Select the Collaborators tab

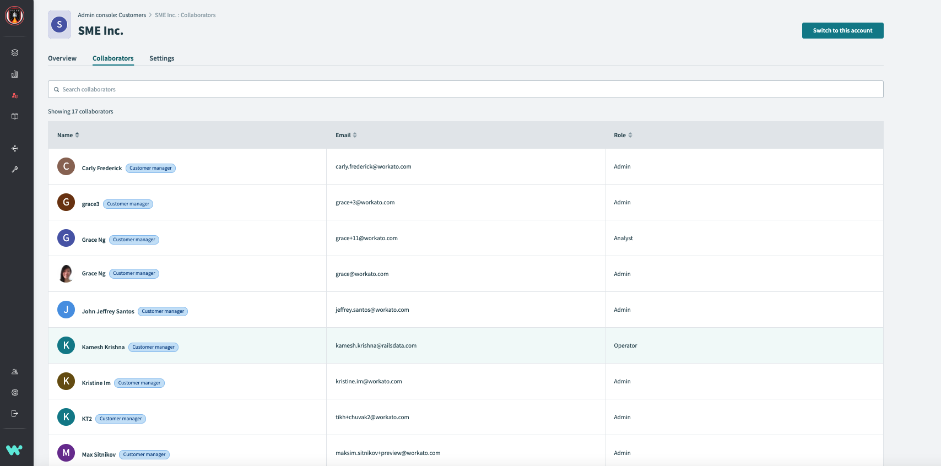pyautogui.click(x=113, y=58)
